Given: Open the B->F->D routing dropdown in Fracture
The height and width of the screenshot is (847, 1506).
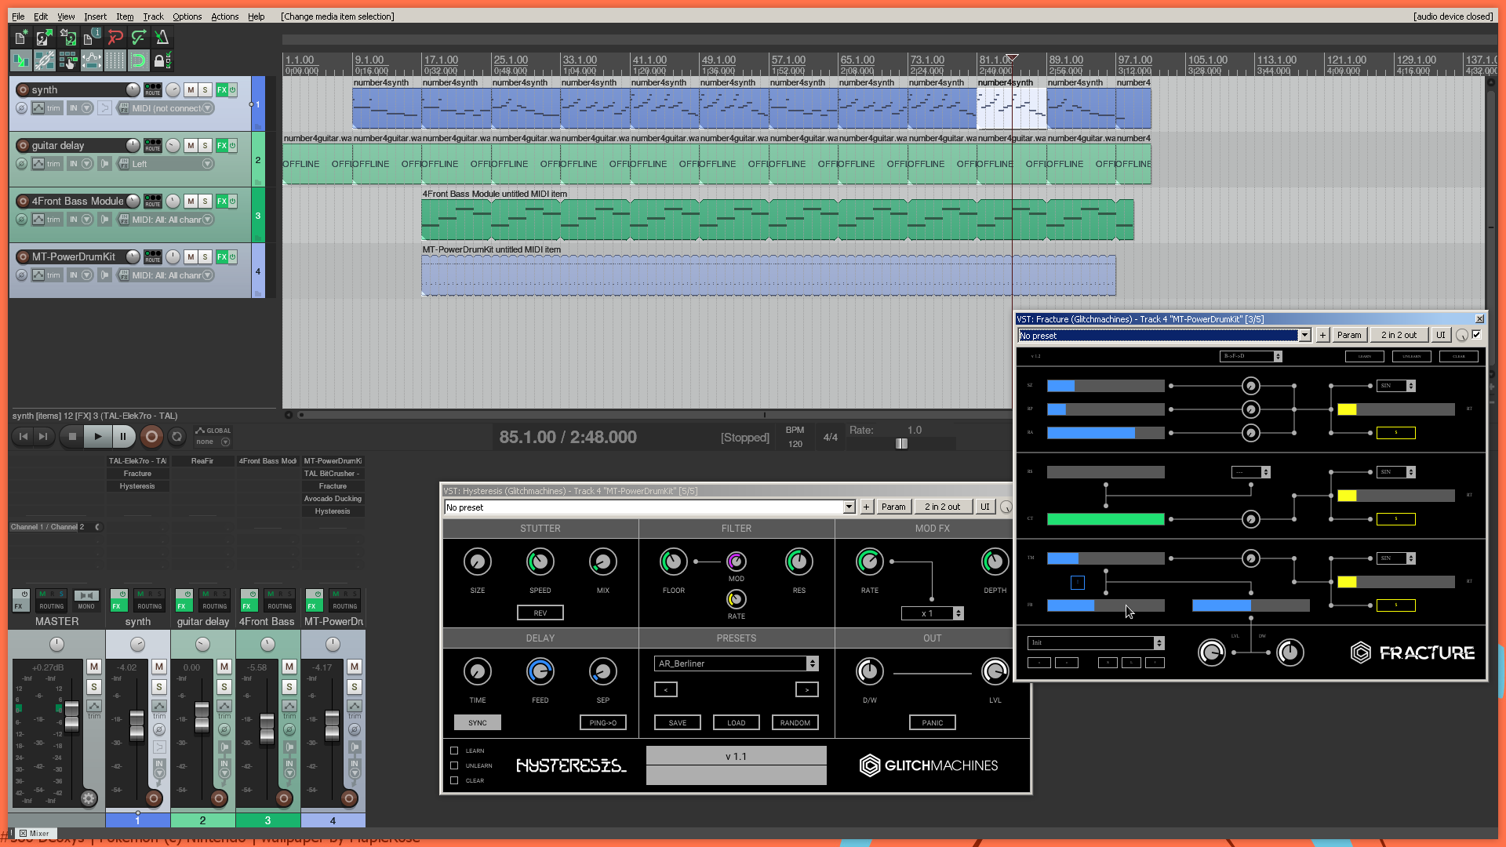Looking at the screenshot, I should click(1251, 356).
